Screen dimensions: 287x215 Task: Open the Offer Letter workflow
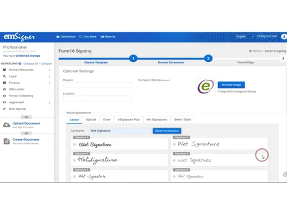coord(17,89)
